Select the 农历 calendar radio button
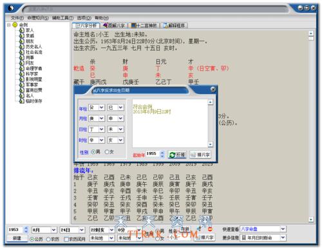322x249 pixels. [x=48, y=239]
